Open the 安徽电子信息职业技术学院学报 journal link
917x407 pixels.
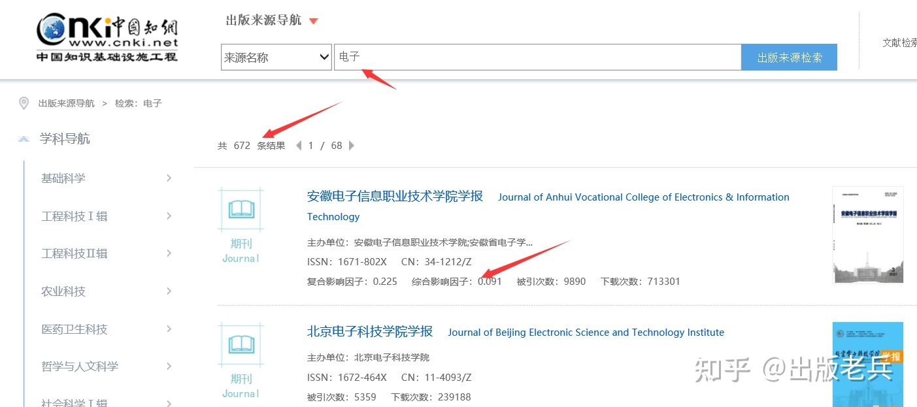[x=395, y=195]
